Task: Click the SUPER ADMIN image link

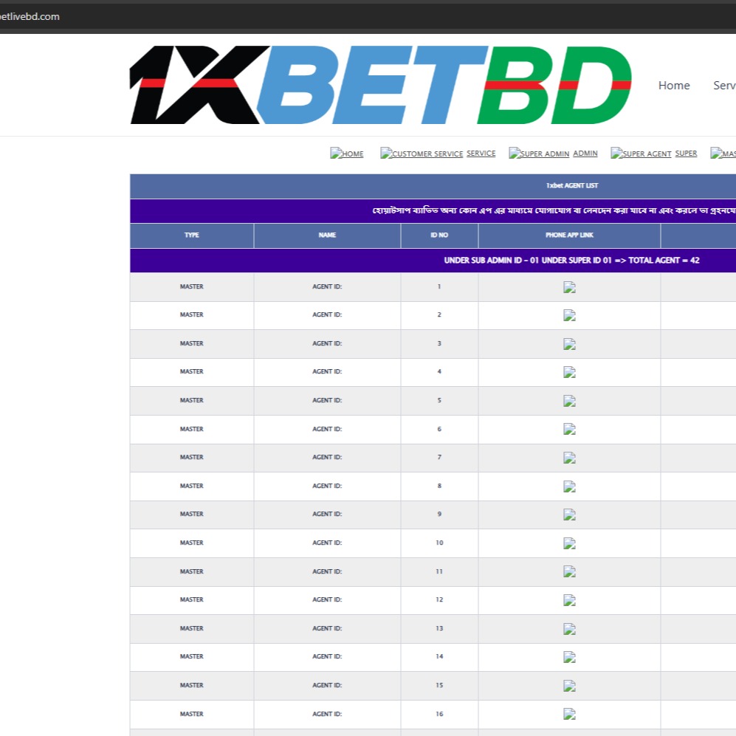Action: tap(539, 154)
